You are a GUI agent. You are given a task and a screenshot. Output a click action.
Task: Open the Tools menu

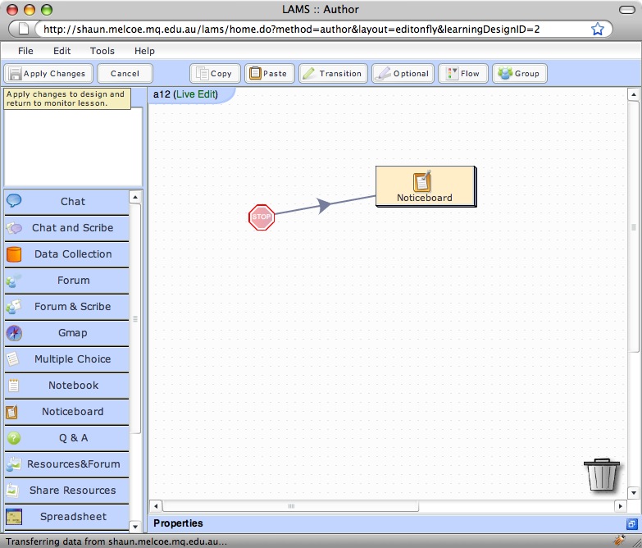pyautogui.click(x=102, y=51)
